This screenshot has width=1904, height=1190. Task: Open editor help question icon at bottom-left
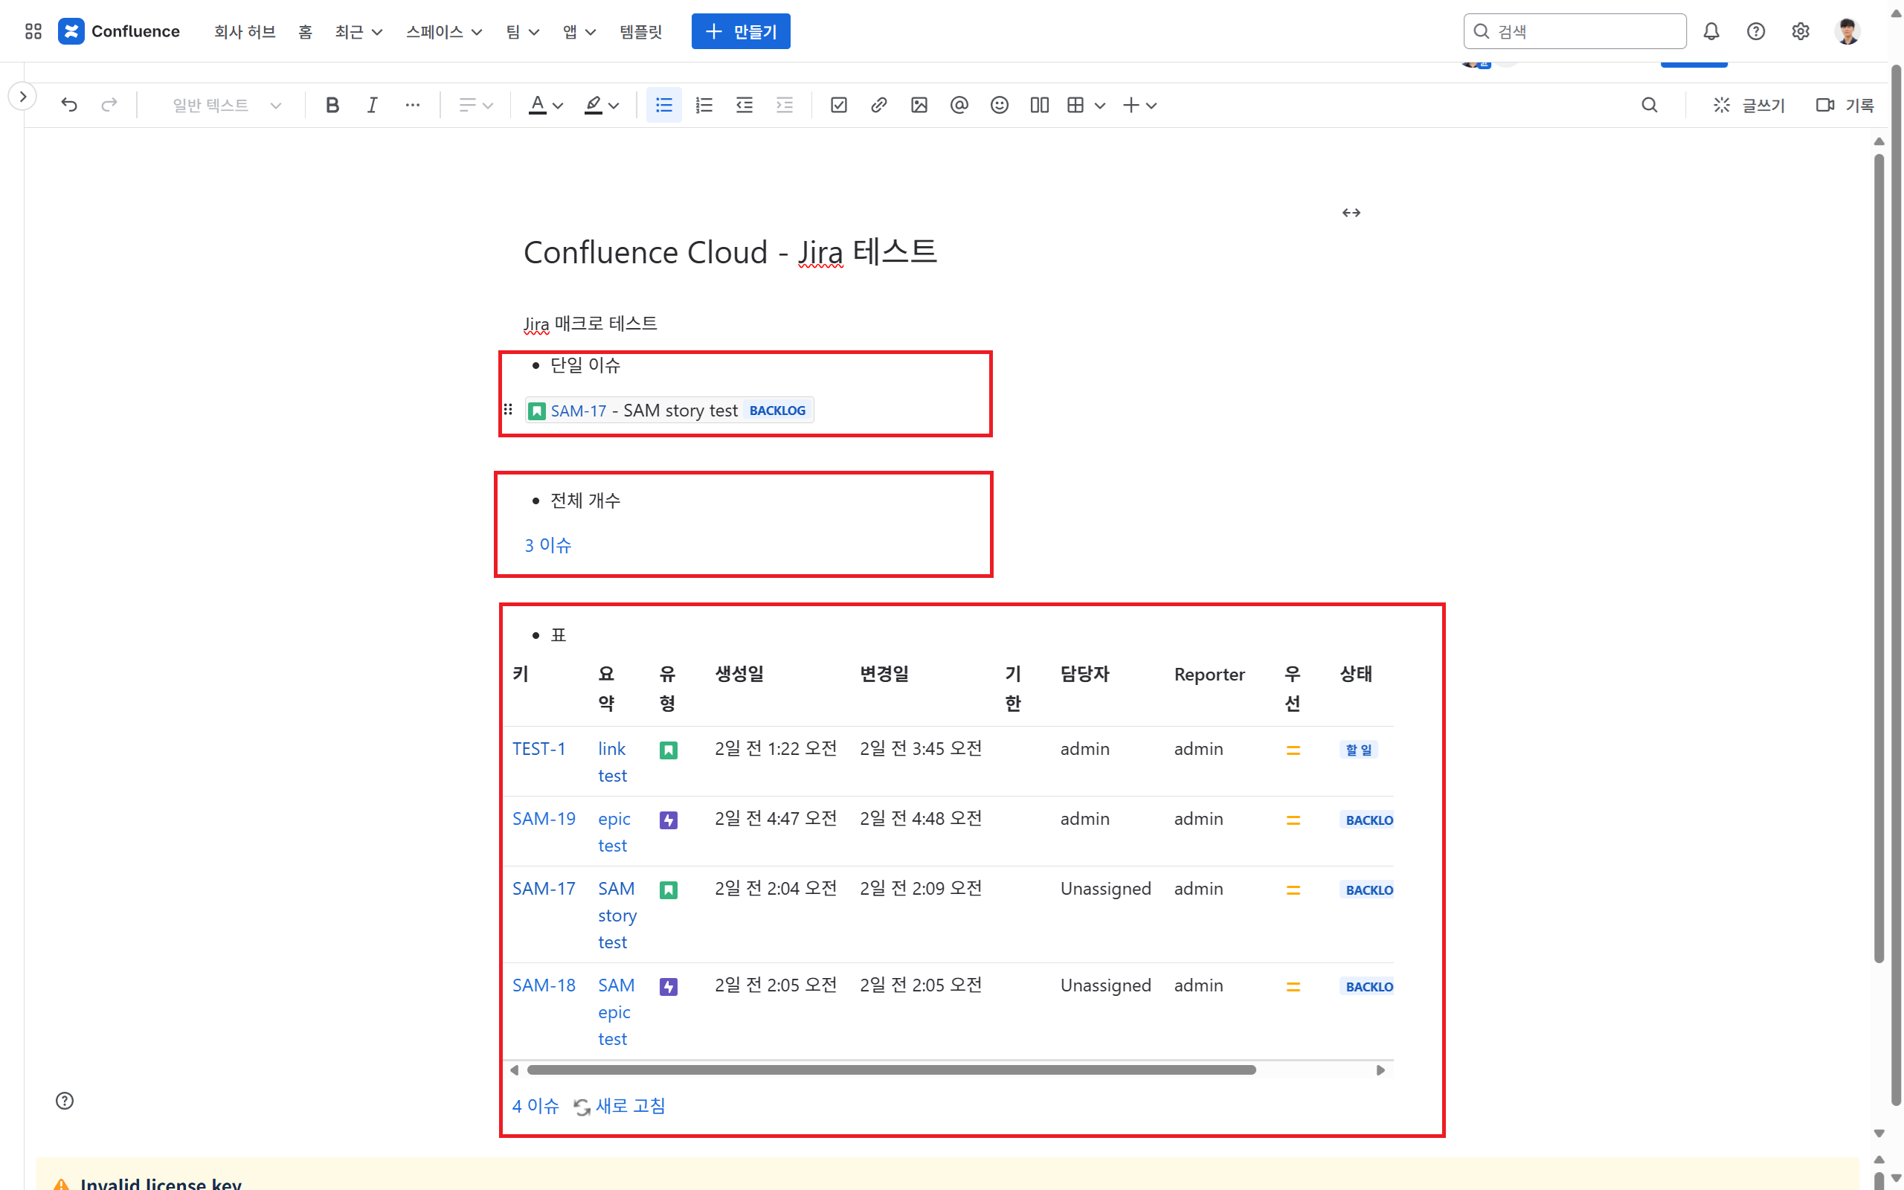(65, 1100)
